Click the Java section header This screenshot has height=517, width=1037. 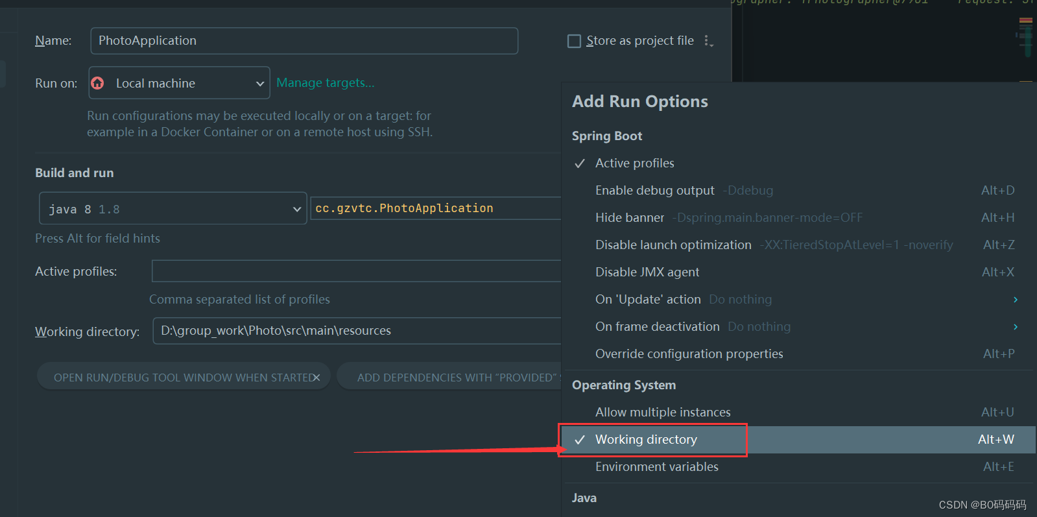(x=584, y=498)
